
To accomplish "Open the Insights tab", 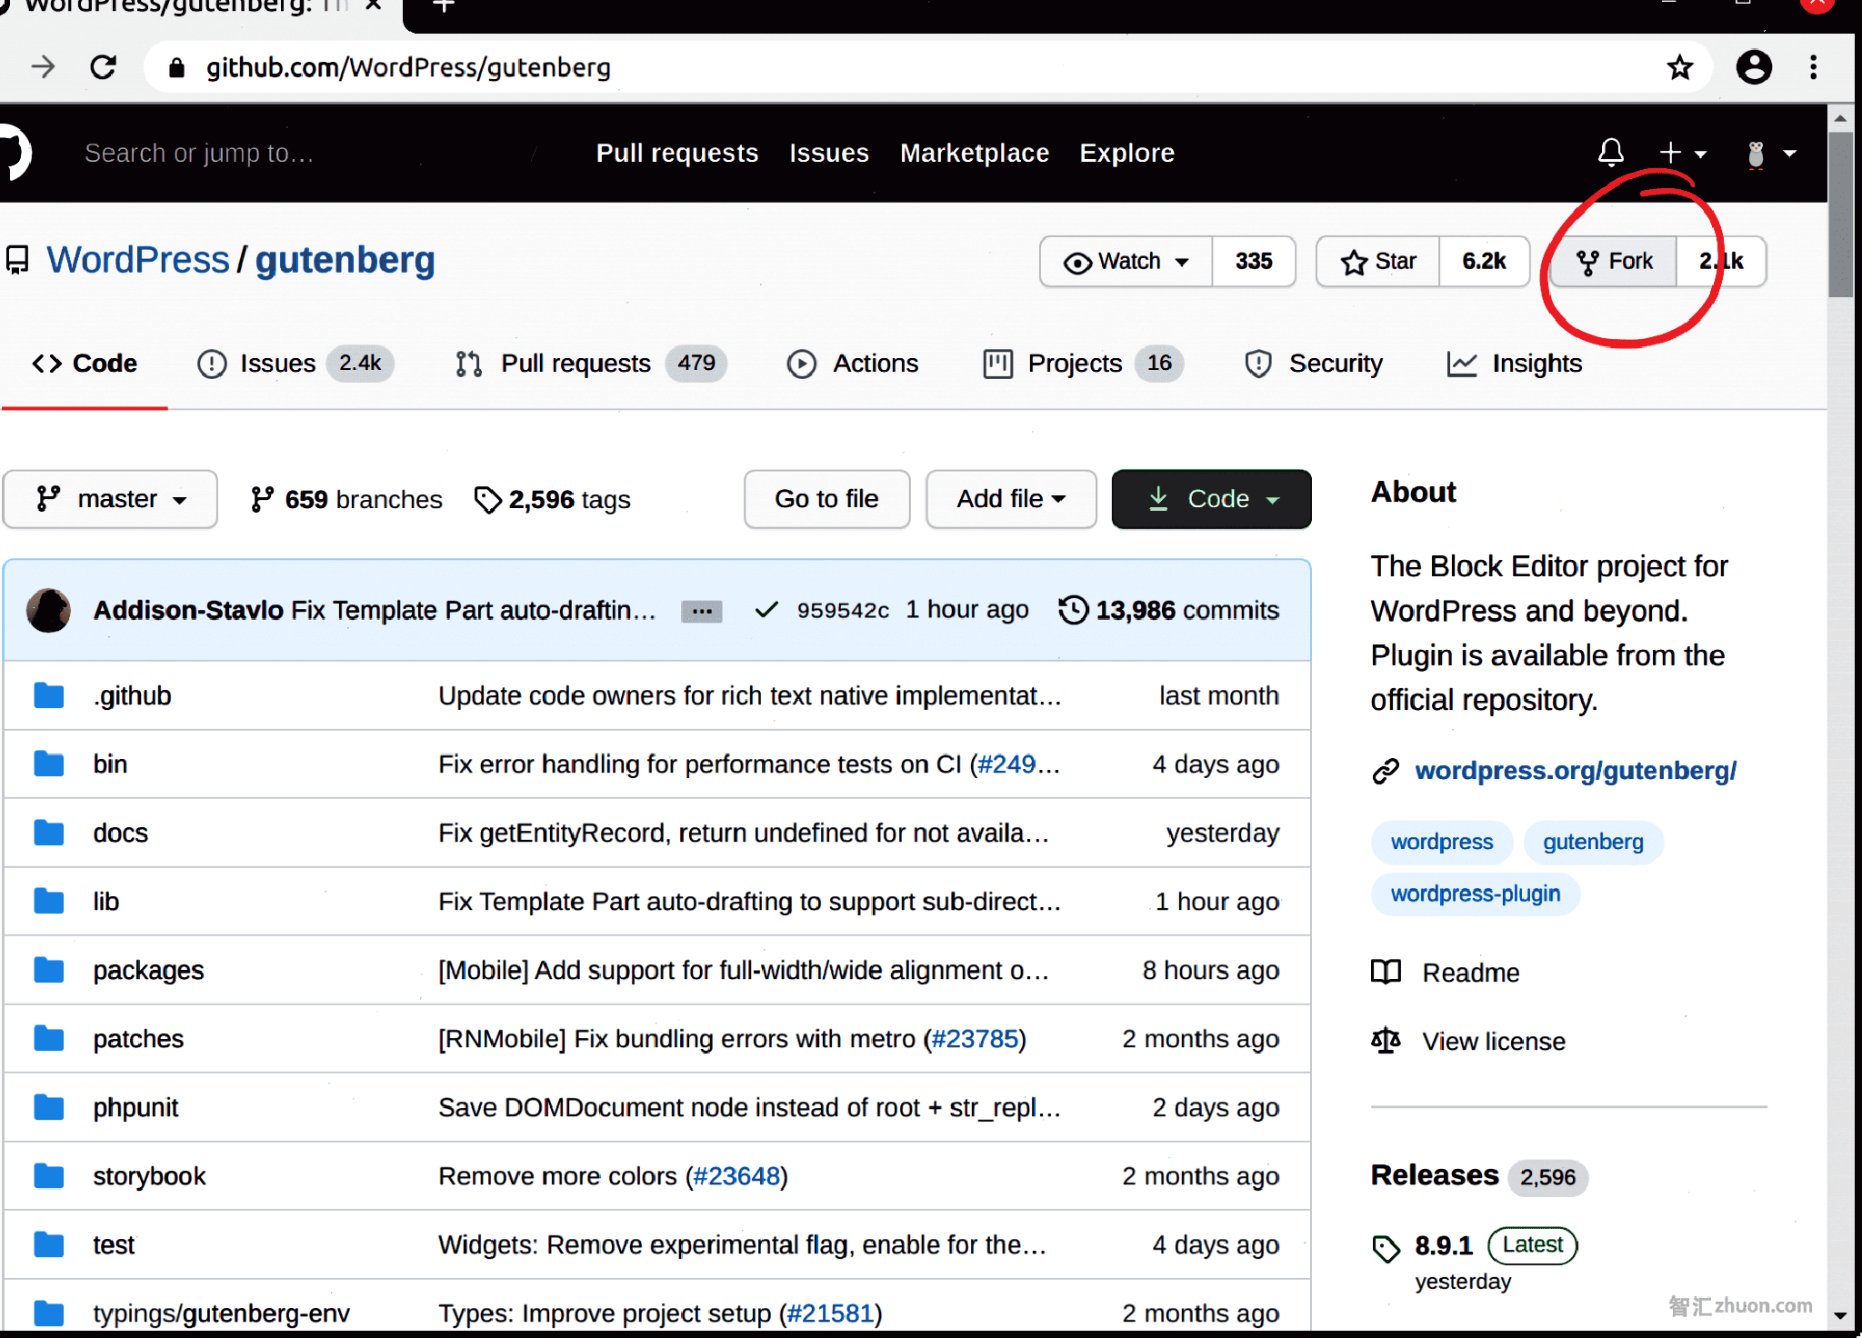I will tap(1515, 364).
